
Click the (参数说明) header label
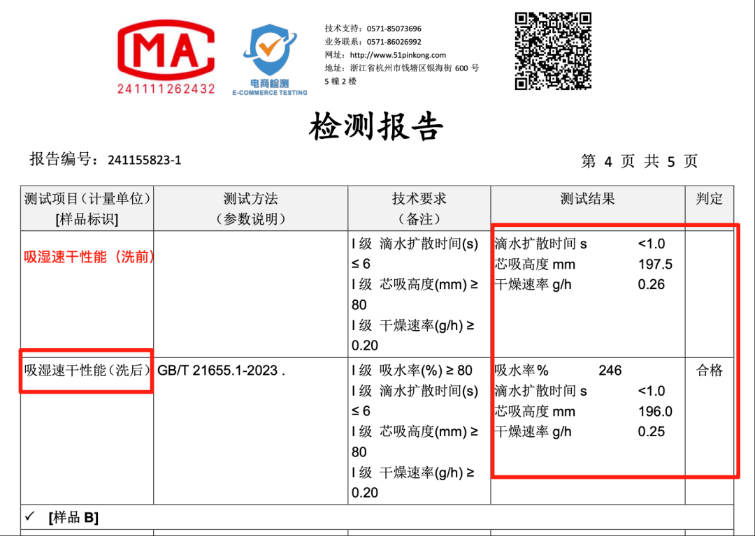[x=250, y=219]
